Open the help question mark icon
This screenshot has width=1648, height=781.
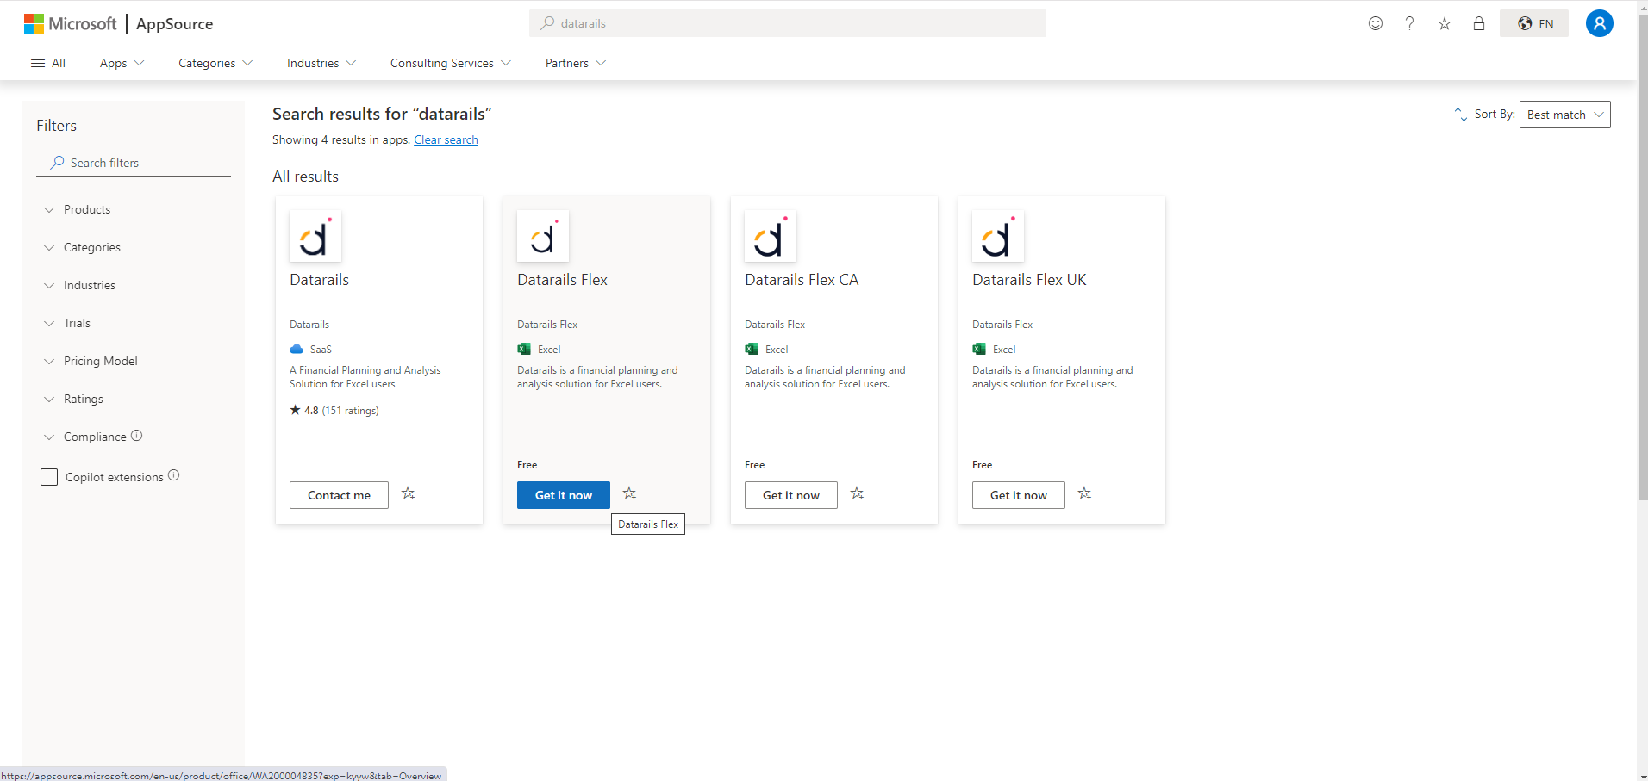1410,23
